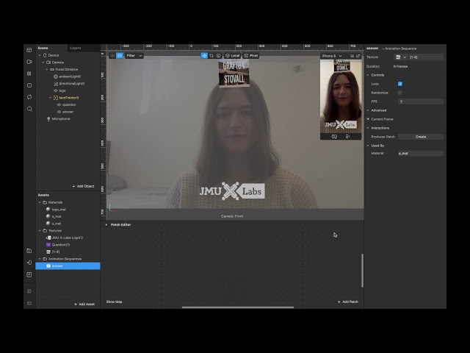Stop the preview using square icon
Screen dimensions: 470x353
(29, 85)
